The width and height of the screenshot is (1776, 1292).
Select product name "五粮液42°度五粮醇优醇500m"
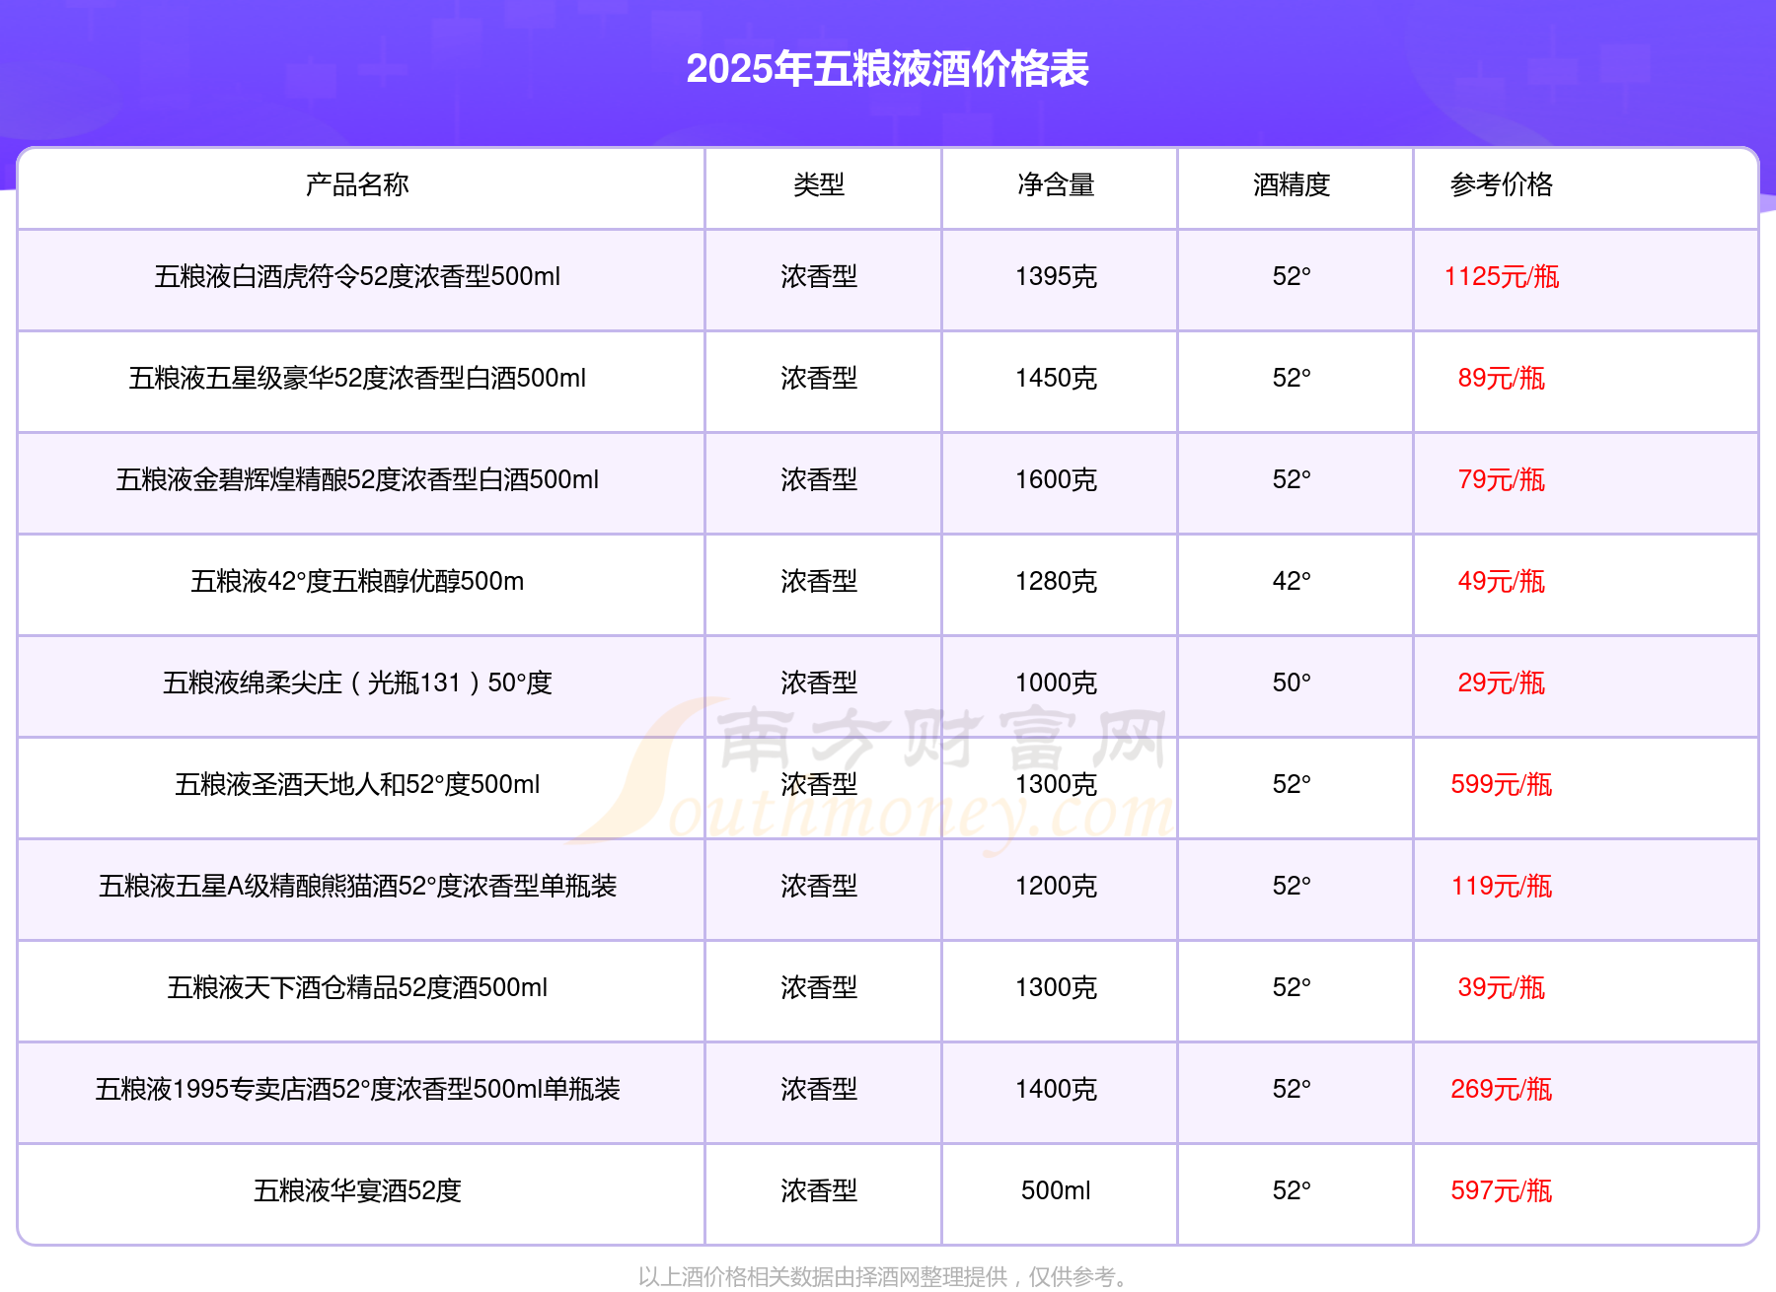(x=357, y=581)
